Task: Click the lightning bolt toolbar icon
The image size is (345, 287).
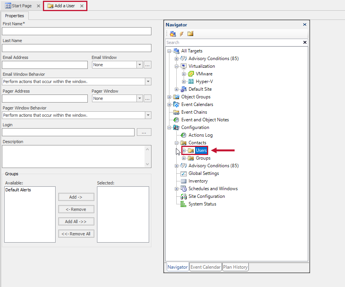Action: 181,34
